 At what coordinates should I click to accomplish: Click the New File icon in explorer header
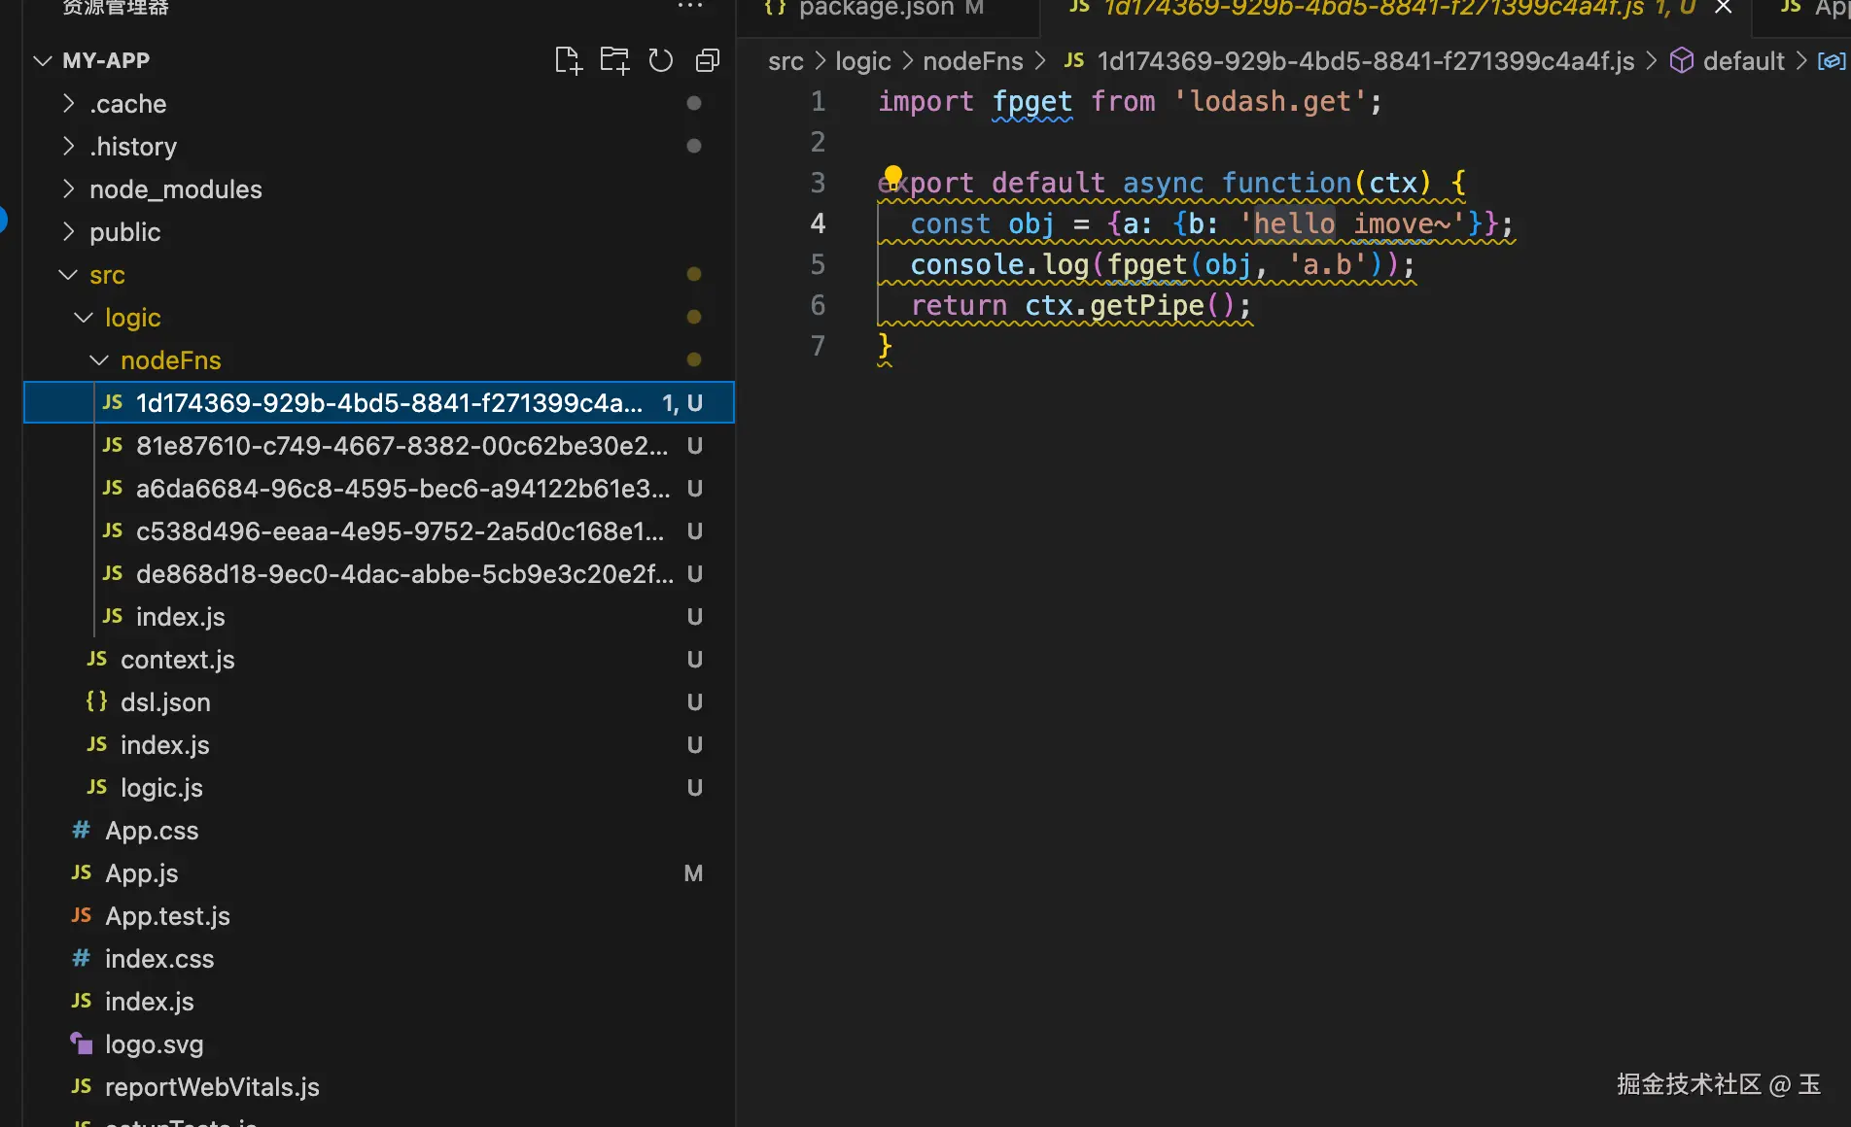click(x=568, y=60)
